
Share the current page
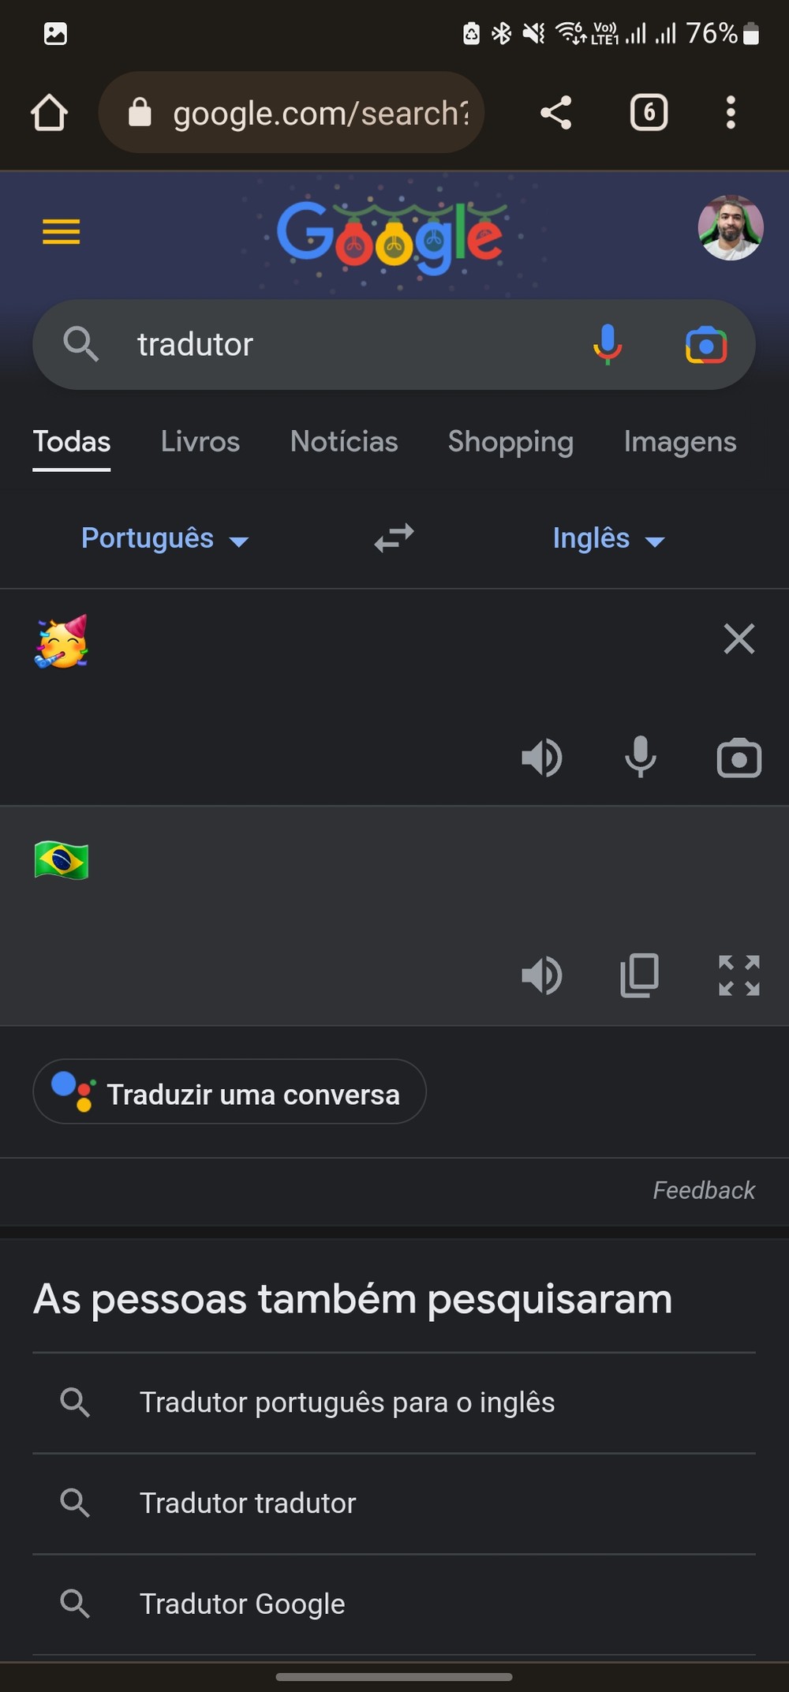555,113
